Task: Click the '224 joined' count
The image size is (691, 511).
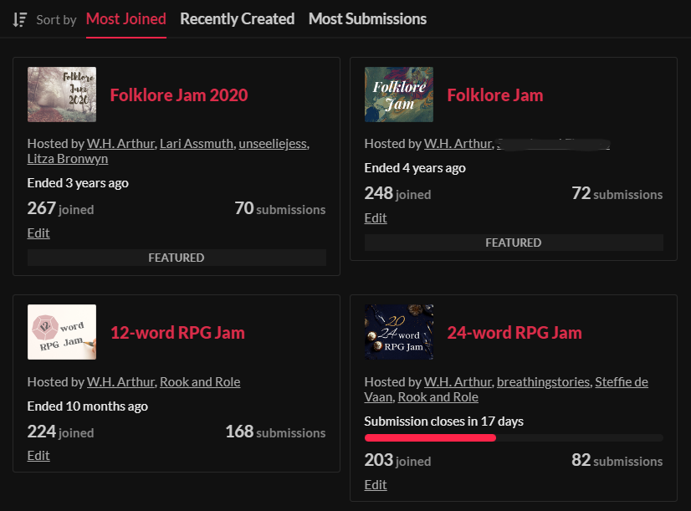Action: pyautogui.click(x=60, y=432)
